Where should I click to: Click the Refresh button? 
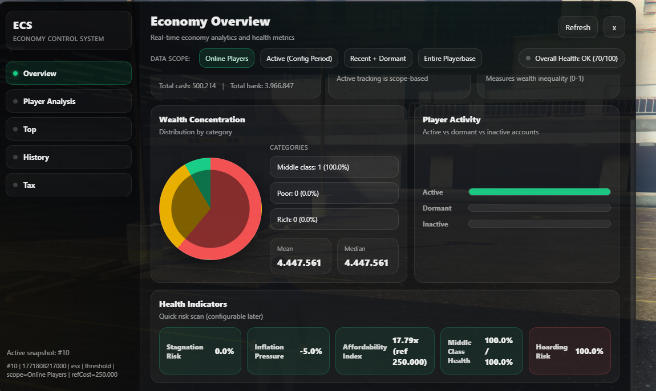click(x=578, y=27)
